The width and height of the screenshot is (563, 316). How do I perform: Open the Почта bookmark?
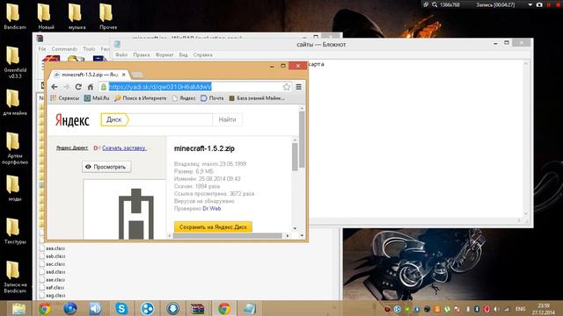[212, 97]
